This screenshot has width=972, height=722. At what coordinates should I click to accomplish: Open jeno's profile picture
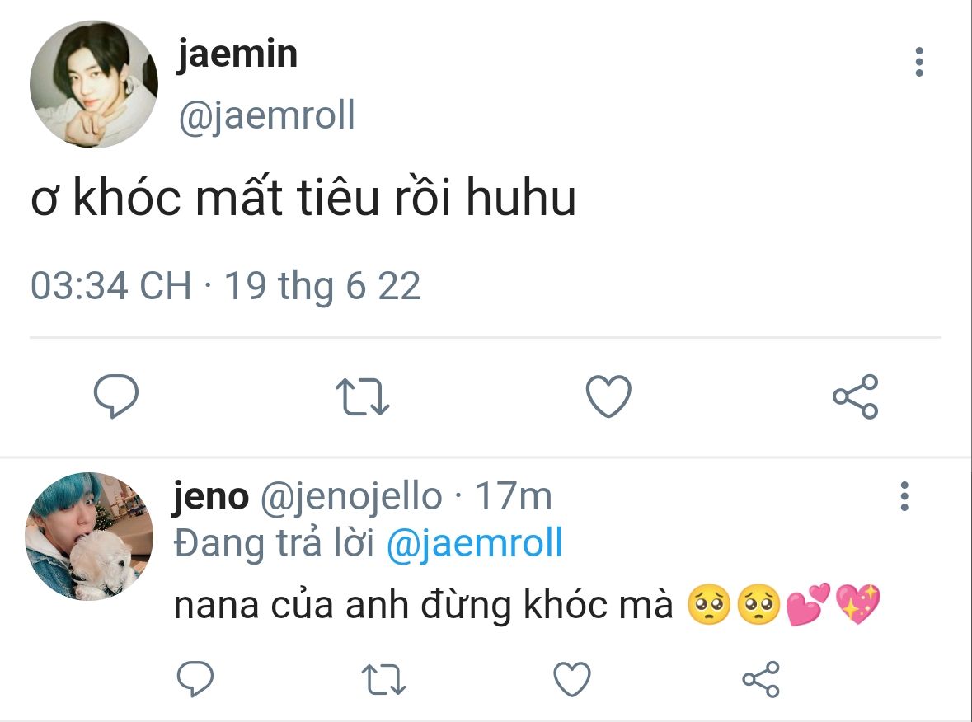tap(89, 537)
